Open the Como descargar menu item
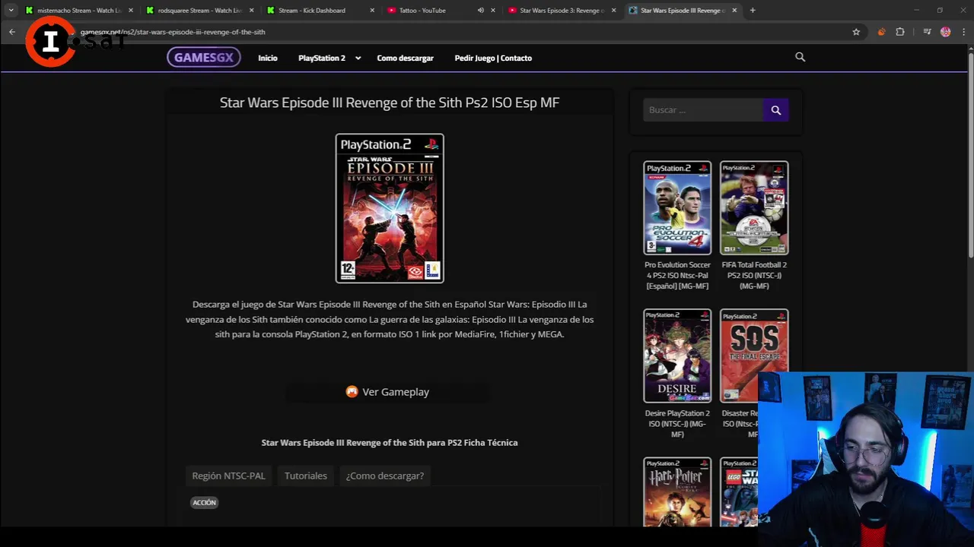The height and width of the screenshot is (547, 974). (406, 58)
